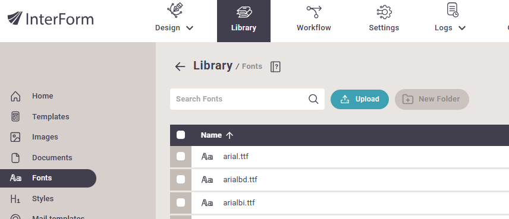Click the InterForm logo
Screen dimensions: 509x219
click(x=51, y=19)
